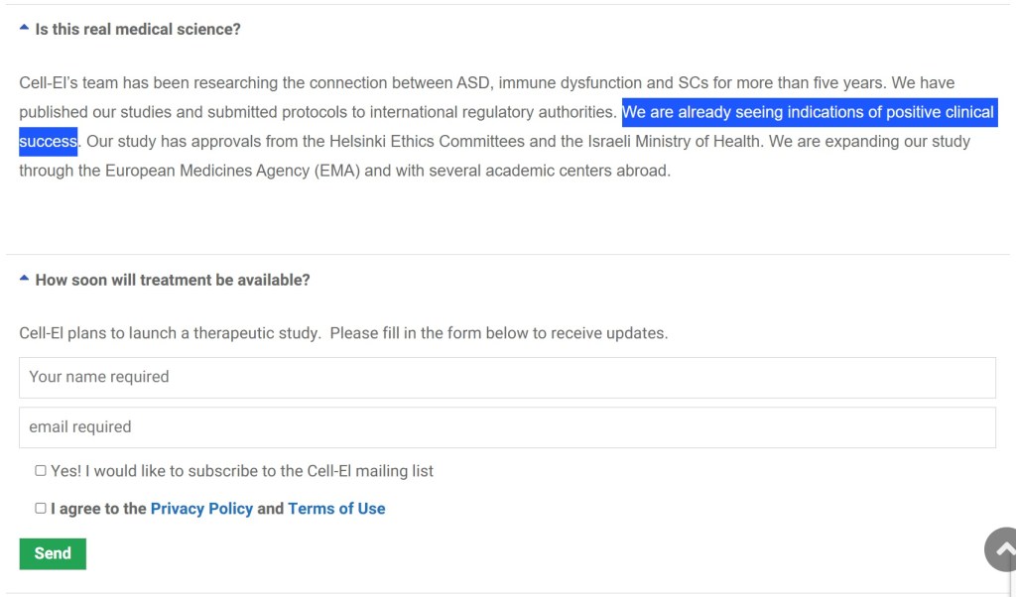Collapse arrow beside "Is this real medical science?"
This screenshot has height=597, width=1016.
pyautogui.click(x=24, y=29)
